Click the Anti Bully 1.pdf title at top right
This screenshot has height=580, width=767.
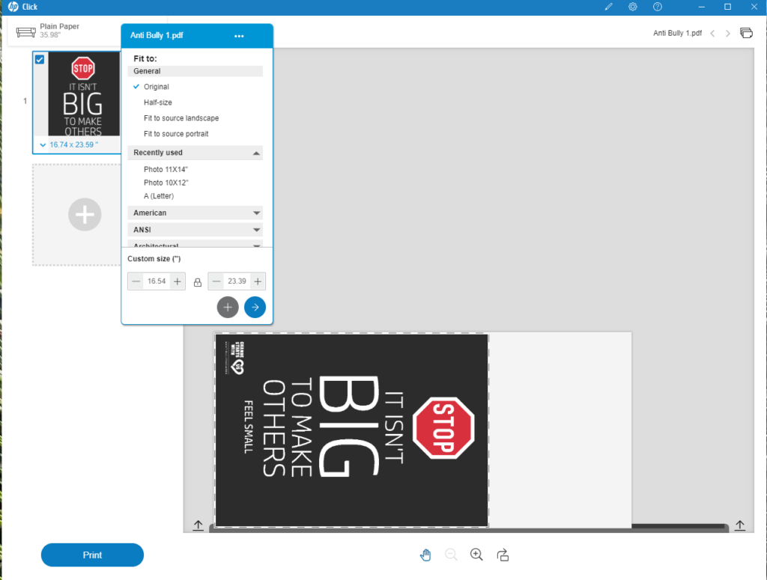coord(677,33)
